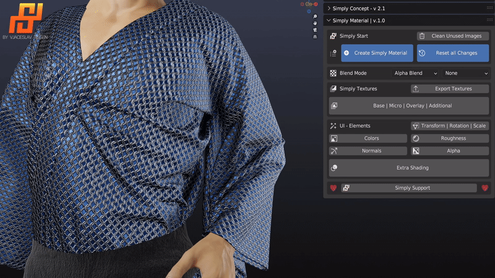This screenshot has height=278, width=495.
Task: Toggle the Colors UI element
Action: [x=368, y=138]
